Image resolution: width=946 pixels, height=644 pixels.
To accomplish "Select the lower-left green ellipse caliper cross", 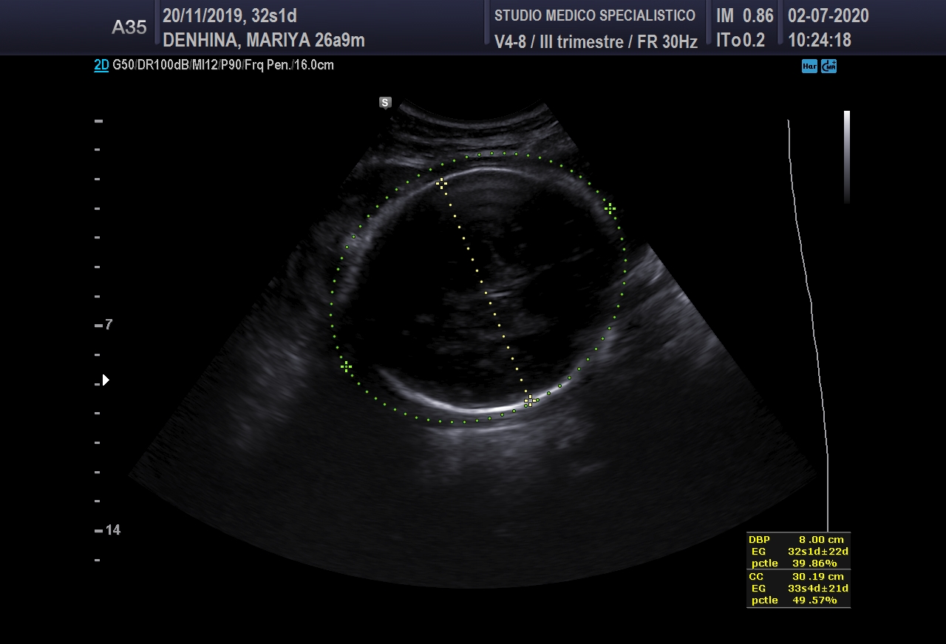I will (346, 366).
